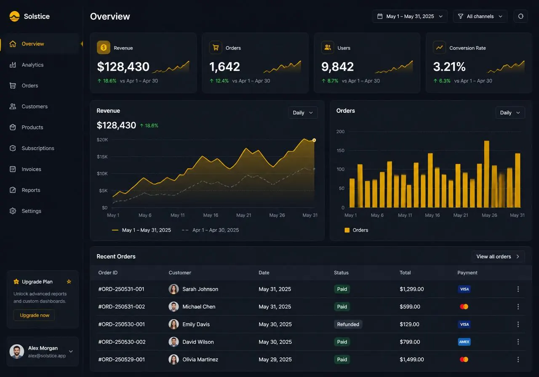Image resolution: width=539 pixels, height=377 pixels.
Task: Click the Reports icon in sidebar
Action: pyautogui.click(x=13, y=190)
